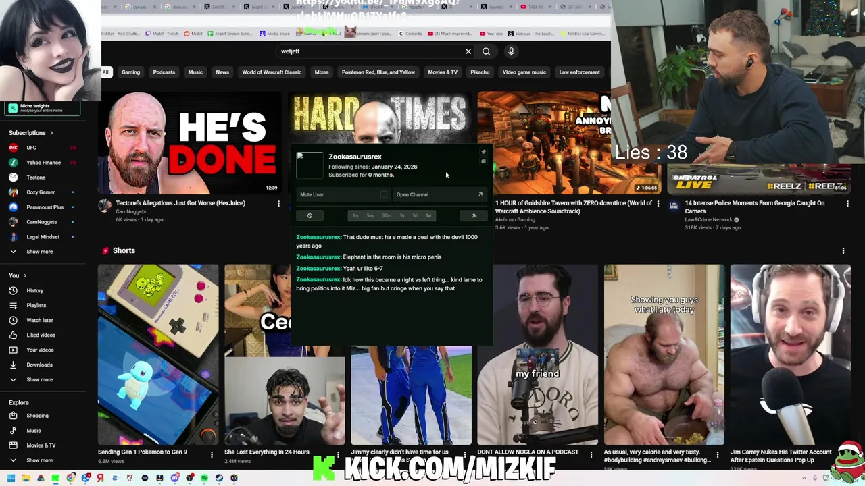Open File Explorer from the taskbar
The height and width of the screenshot is (486, 865).
(26, 478)
